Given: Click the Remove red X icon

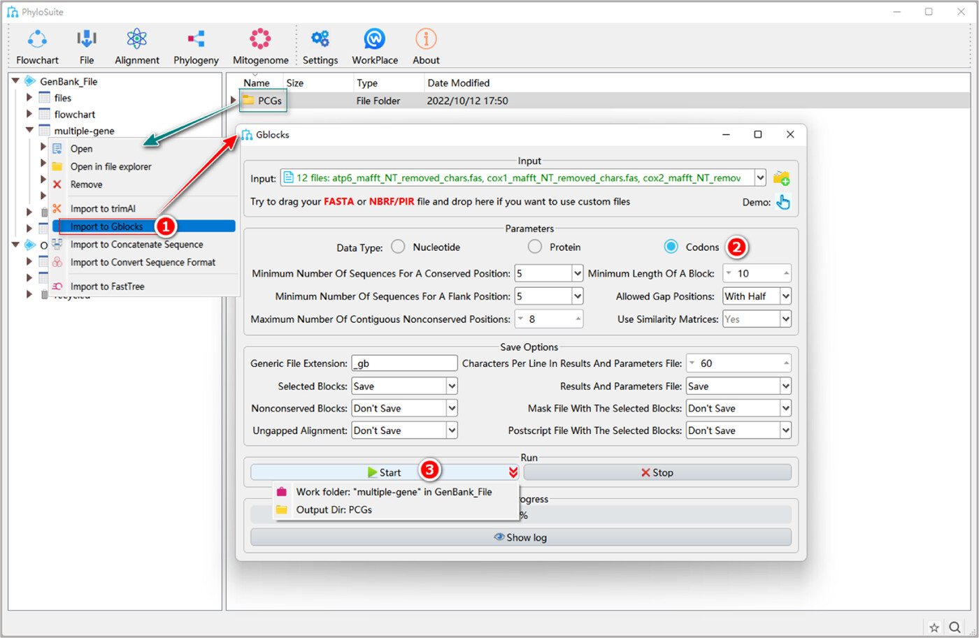Looking at the screenshot, I should (57, 184).
